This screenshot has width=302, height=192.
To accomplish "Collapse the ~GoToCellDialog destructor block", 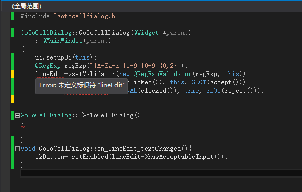I will click(17, 115).
